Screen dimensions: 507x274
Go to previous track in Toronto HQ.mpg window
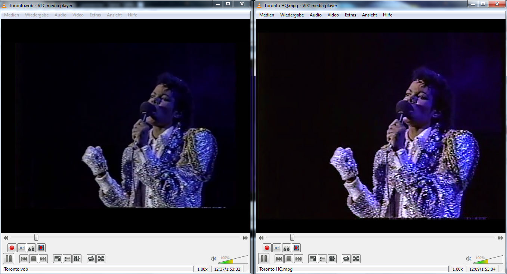(x=279, y=259)
